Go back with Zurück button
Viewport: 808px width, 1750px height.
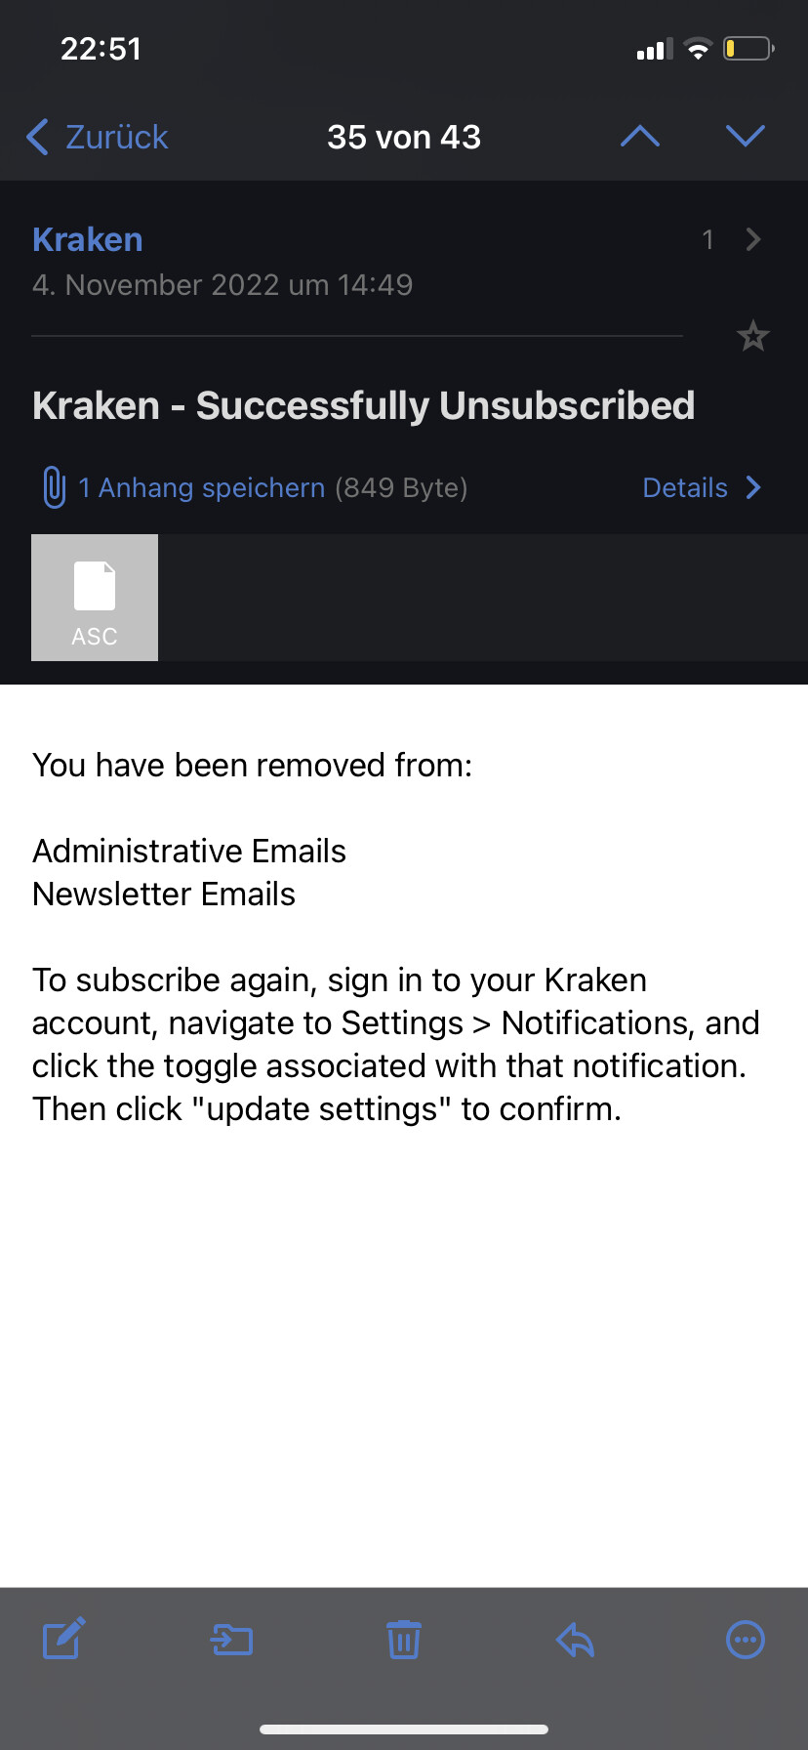point(98,137)
